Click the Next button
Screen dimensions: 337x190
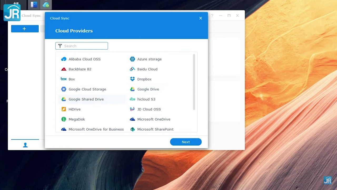(x=186, y=142)
